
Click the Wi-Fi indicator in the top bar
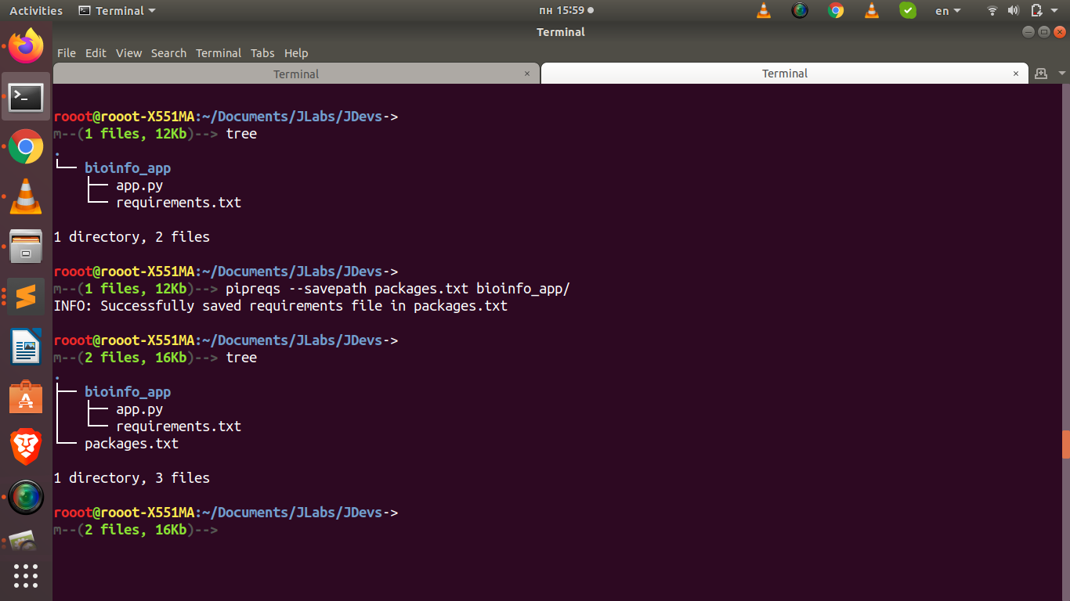992,10
